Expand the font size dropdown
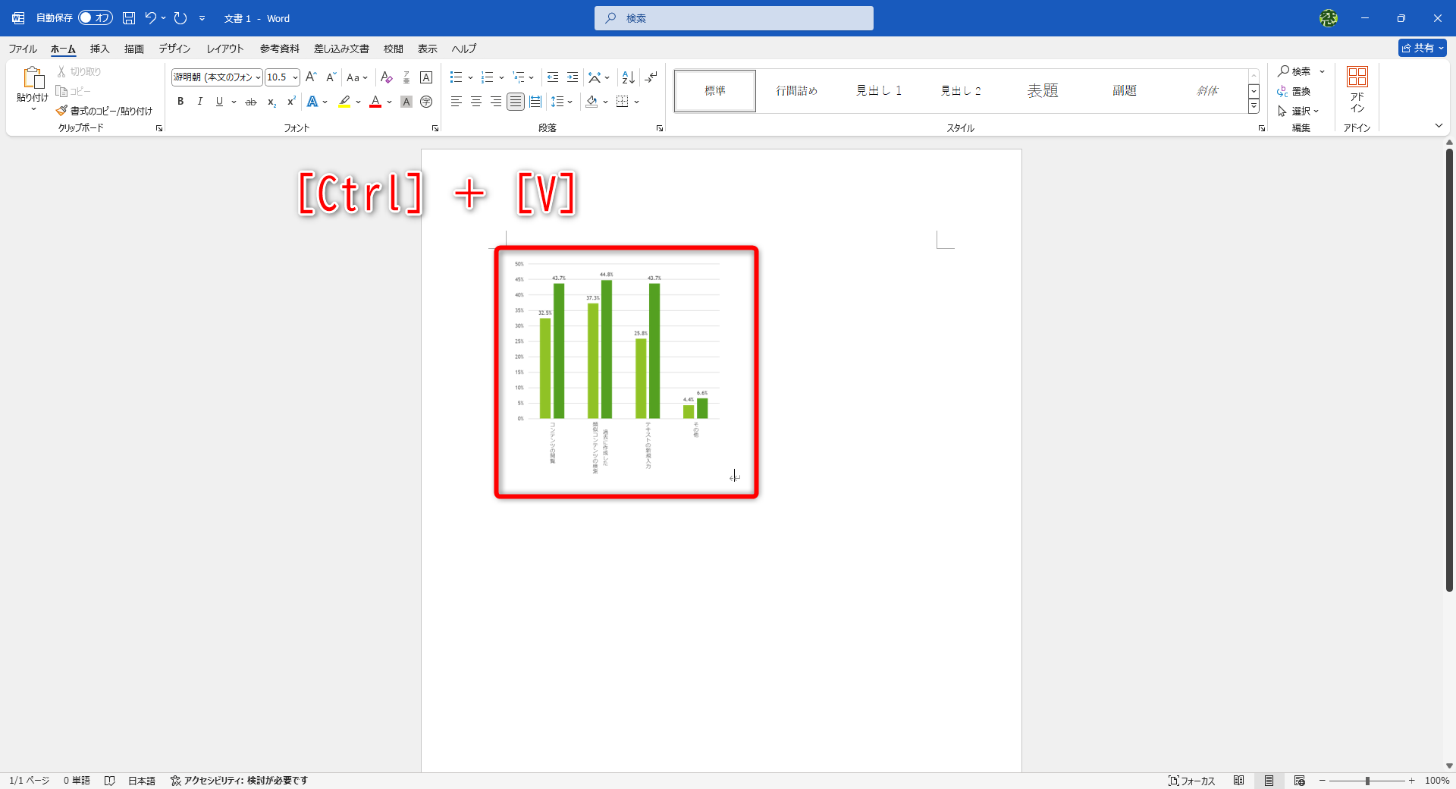 click(x=294, y=77)
